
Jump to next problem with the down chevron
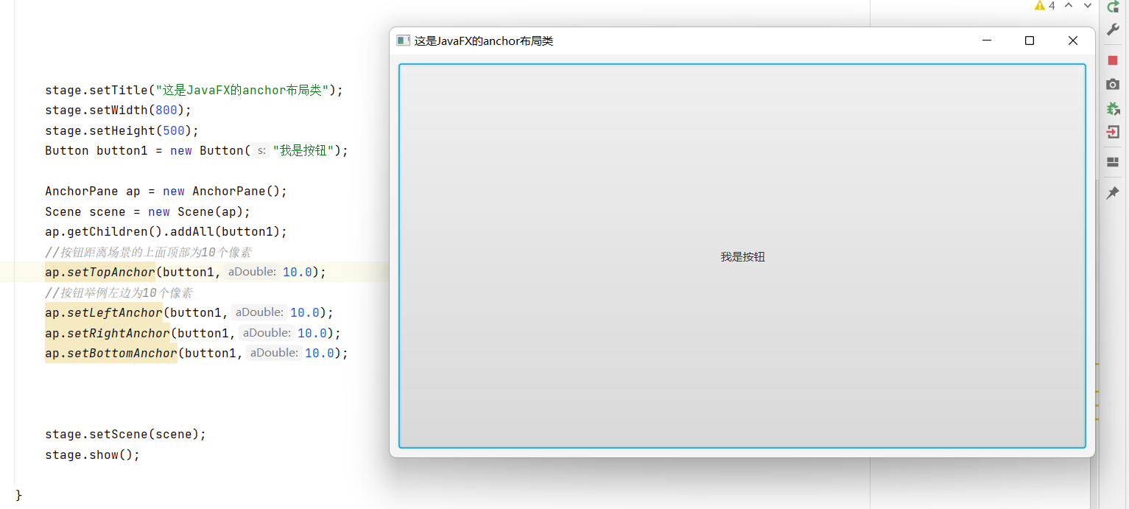(1088, 5)
